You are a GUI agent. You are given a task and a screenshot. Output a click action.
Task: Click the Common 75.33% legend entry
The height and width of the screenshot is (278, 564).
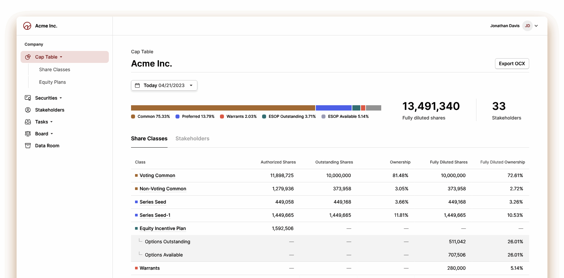coord(150,116)
